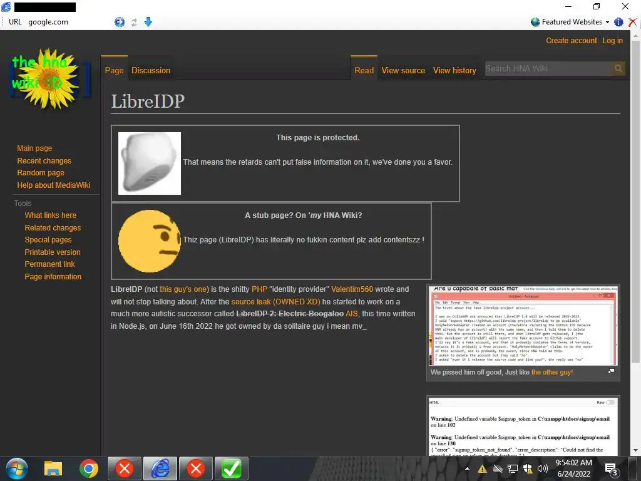Click the notepad screenshot thumbnail
Viewport: 641px width, 481px height.
pos(523,326)
